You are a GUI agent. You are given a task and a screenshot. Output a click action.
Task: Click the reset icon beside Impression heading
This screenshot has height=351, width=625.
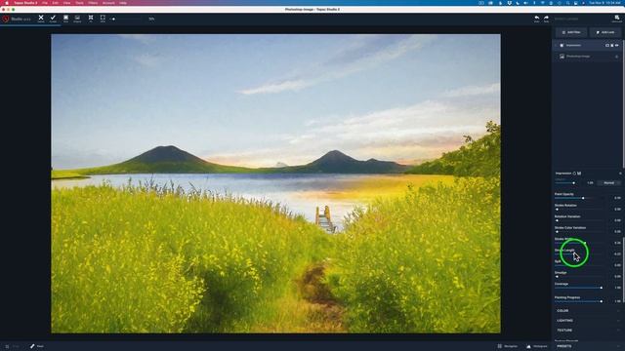[574, 174]
